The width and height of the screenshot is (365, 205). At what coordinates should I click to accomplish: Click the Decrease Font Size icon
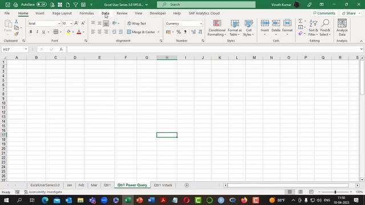83,23
